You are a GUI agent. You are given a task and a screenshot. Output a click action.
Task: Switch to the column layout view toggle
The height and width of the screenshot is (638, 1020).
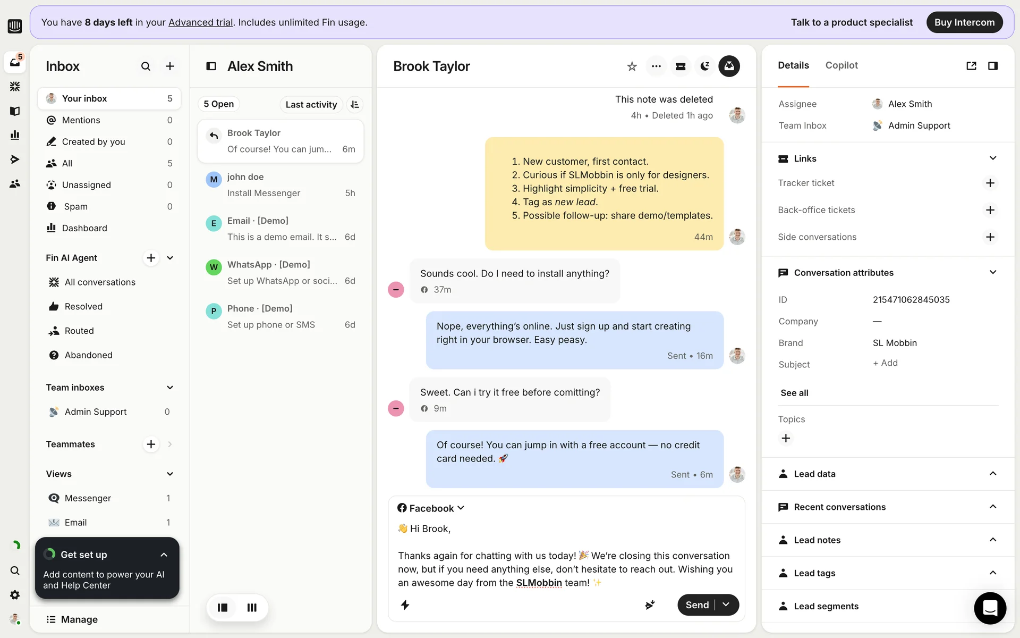(x=252, y=607)
